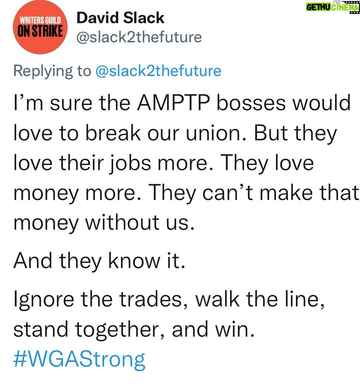Click the 'Ignore the trades, walk the line' line
The height and width of the screenshot is (386, 360).
169,299
